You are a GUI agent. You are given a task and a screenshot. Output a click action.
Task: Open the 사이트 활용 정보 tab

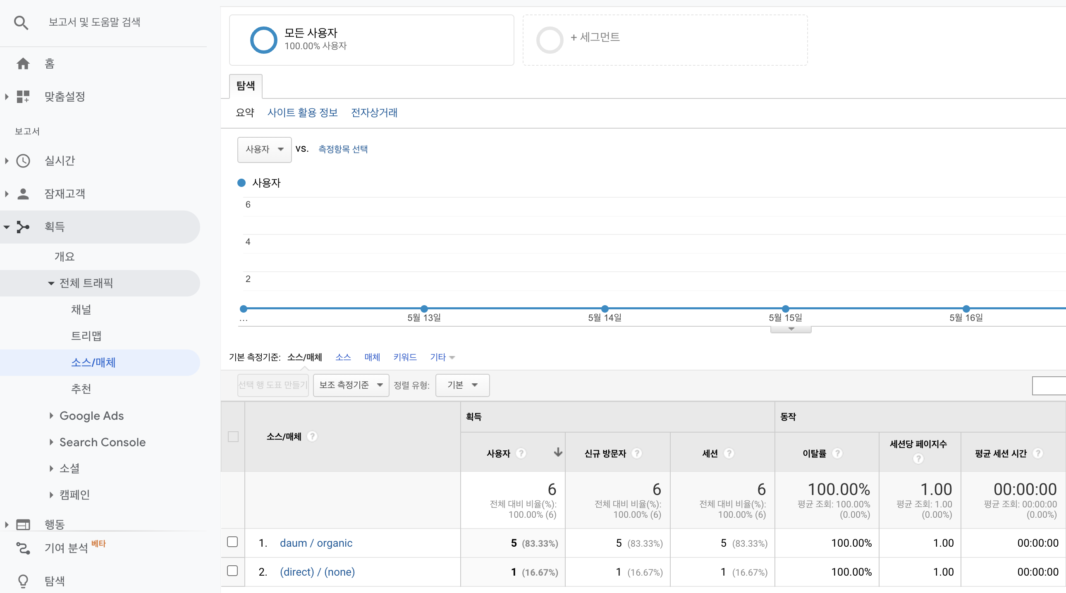tap(303, 112)
